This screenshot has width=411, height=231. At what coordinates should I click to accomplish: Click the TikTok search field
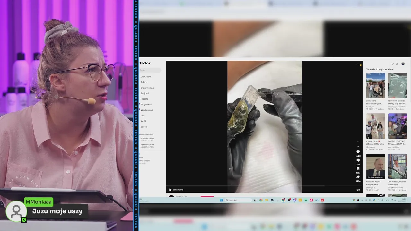[150, 70]
